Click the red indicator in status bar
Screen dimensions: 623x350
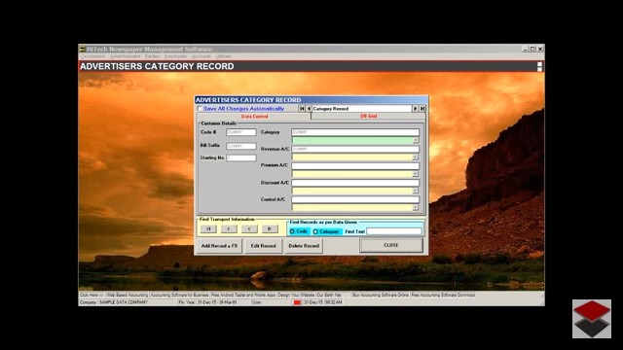[297, 302]
